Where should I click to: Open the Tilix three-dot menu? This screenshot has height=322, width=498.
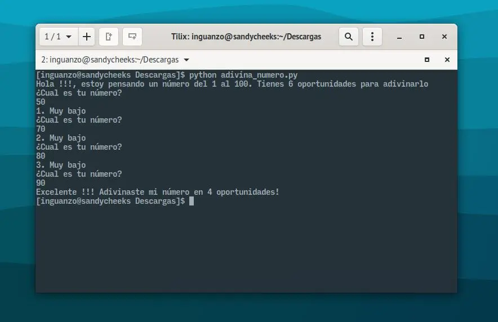point(372,37)
